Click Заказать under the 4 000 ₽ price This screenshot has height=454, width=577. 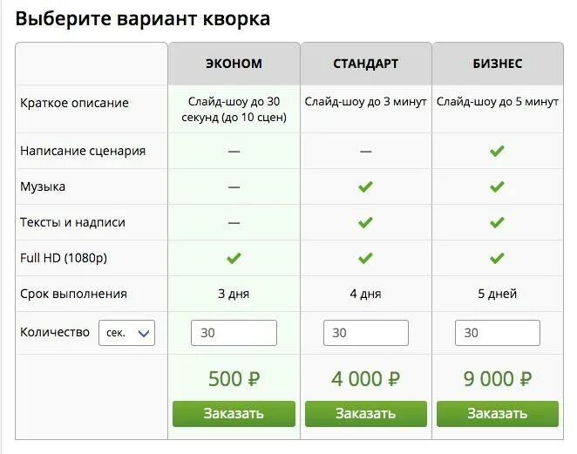(366, 414)
